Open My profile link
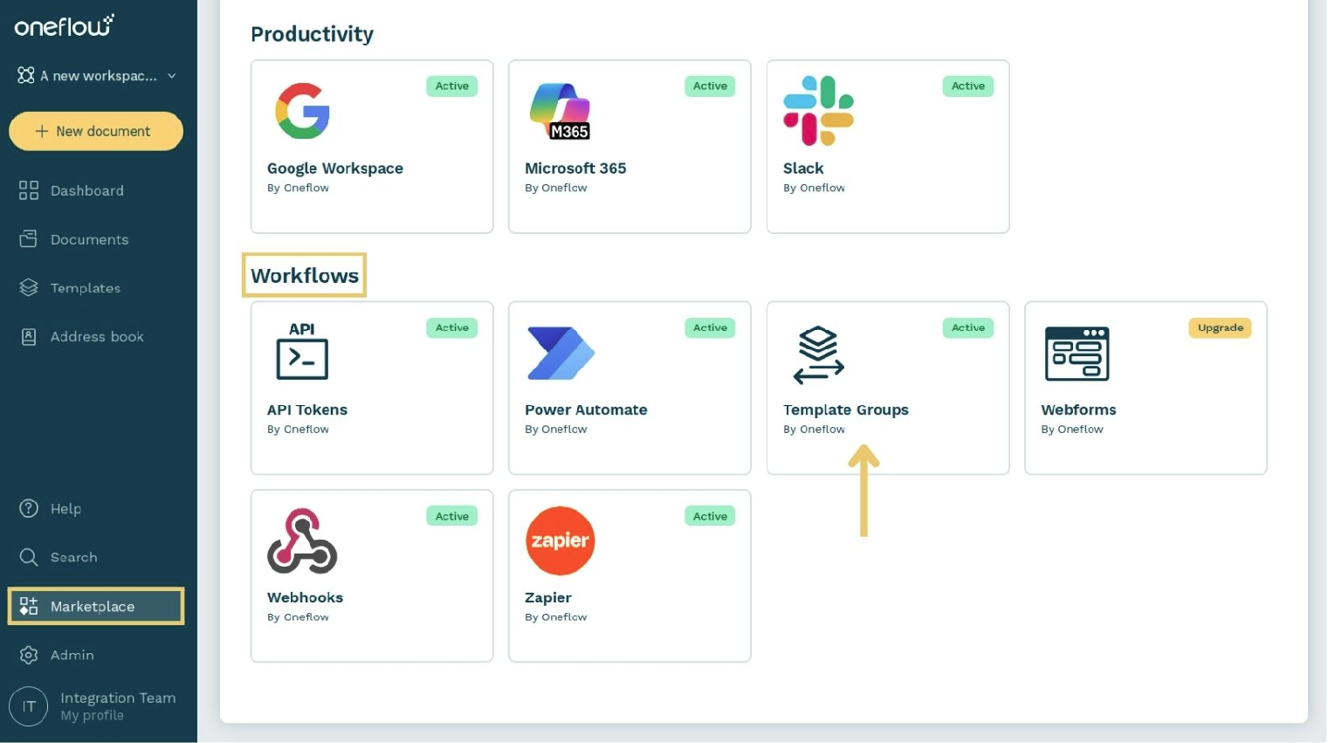Image resolution: width=1328 pixels, height=743 pixels. pyautogui.click(x=92, y=716)
